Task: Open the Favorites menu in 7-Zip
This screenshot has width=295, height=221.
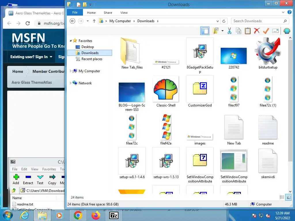Action: point(49,169)
